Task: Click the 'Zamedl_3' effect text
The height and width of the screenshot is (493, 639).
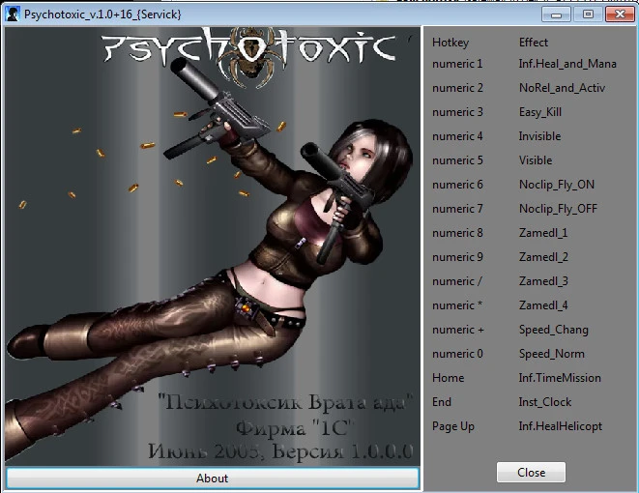Action: coord(543,281)
